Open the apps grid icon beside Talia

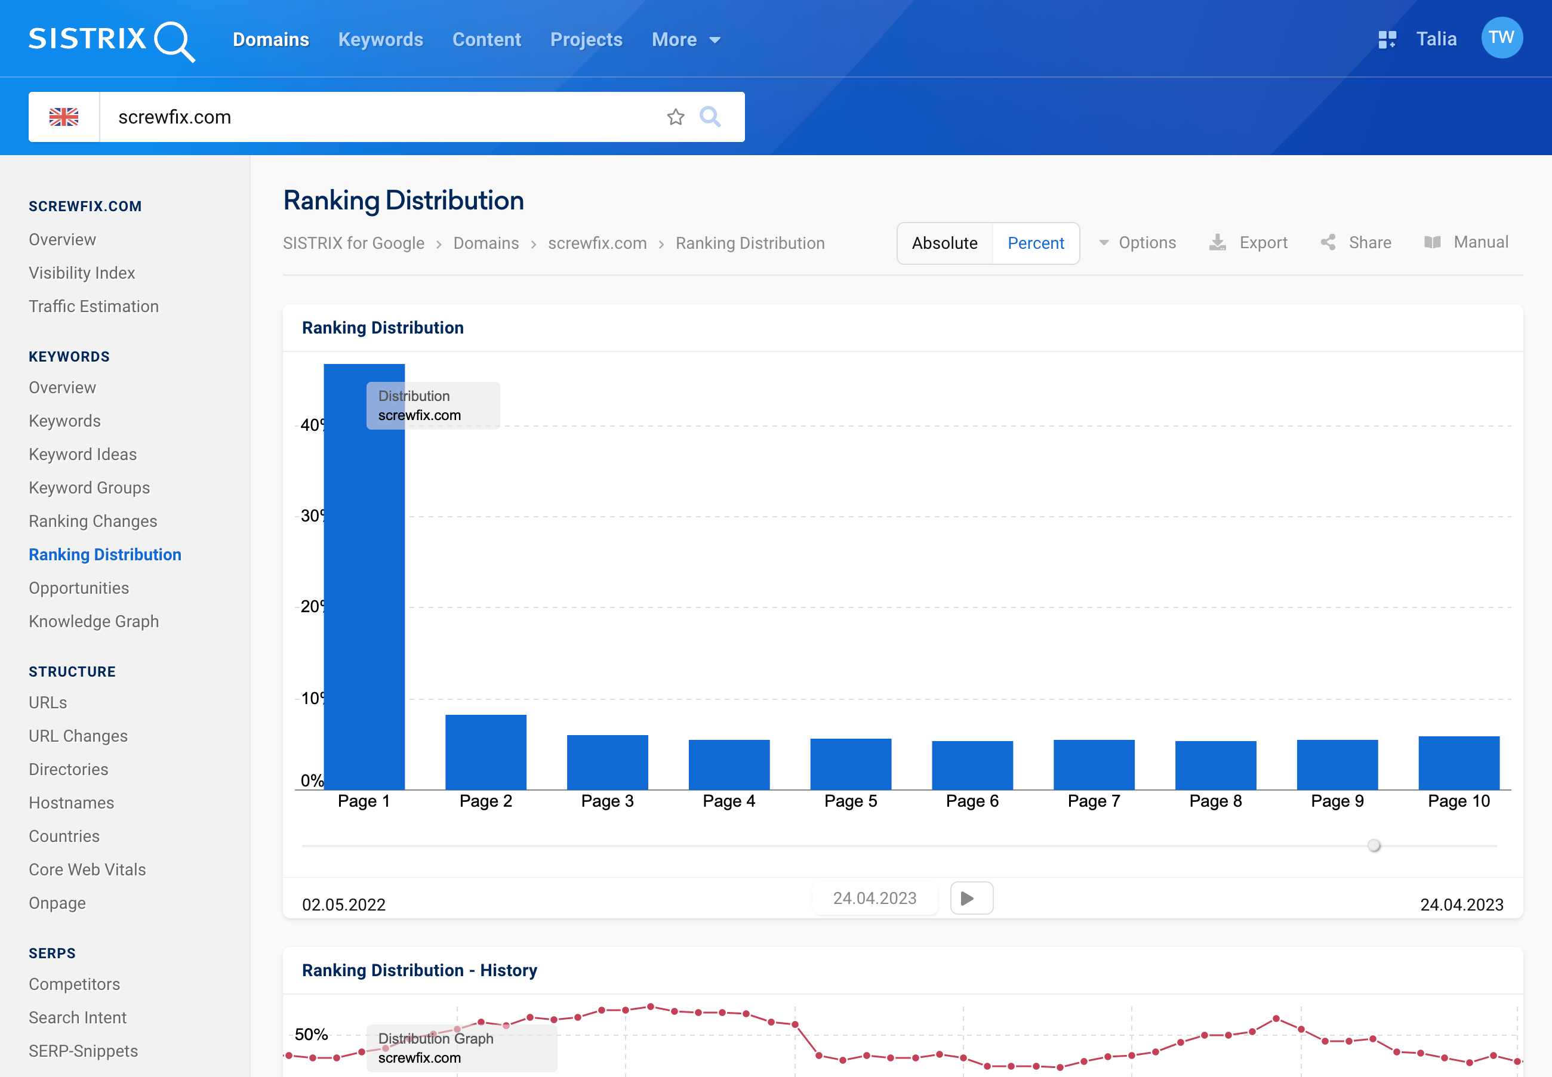point(1387,39)
